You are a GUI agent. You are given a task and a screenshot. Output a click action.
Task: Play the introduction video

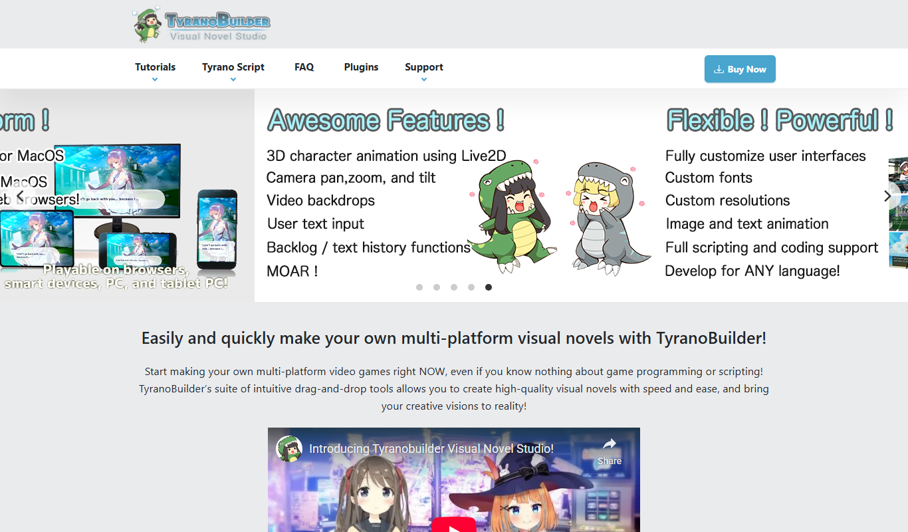(454, 525)
